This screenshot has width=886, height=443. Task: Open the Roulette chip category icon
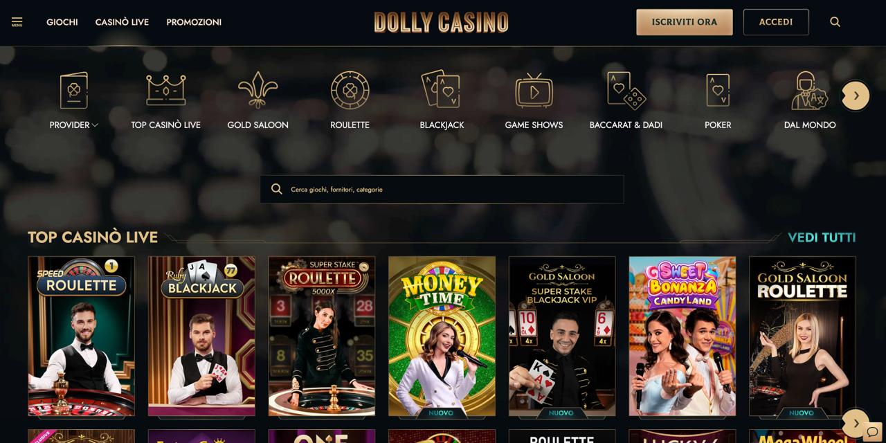pyautogui.click(x=350, y=90)
